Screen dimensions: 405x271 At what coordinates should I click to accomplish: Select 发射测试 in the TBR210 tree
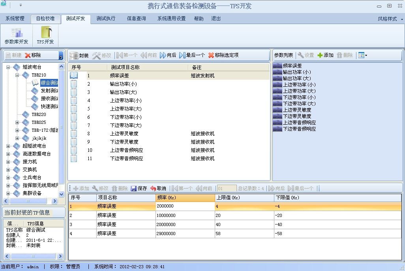(x=49, y=91)
